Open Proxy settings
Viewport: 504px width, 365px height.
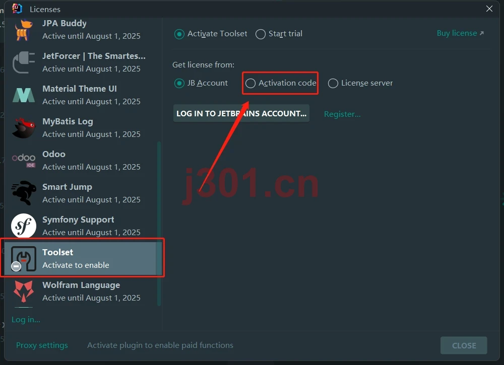pyautogui.click(x=42, y=345)
